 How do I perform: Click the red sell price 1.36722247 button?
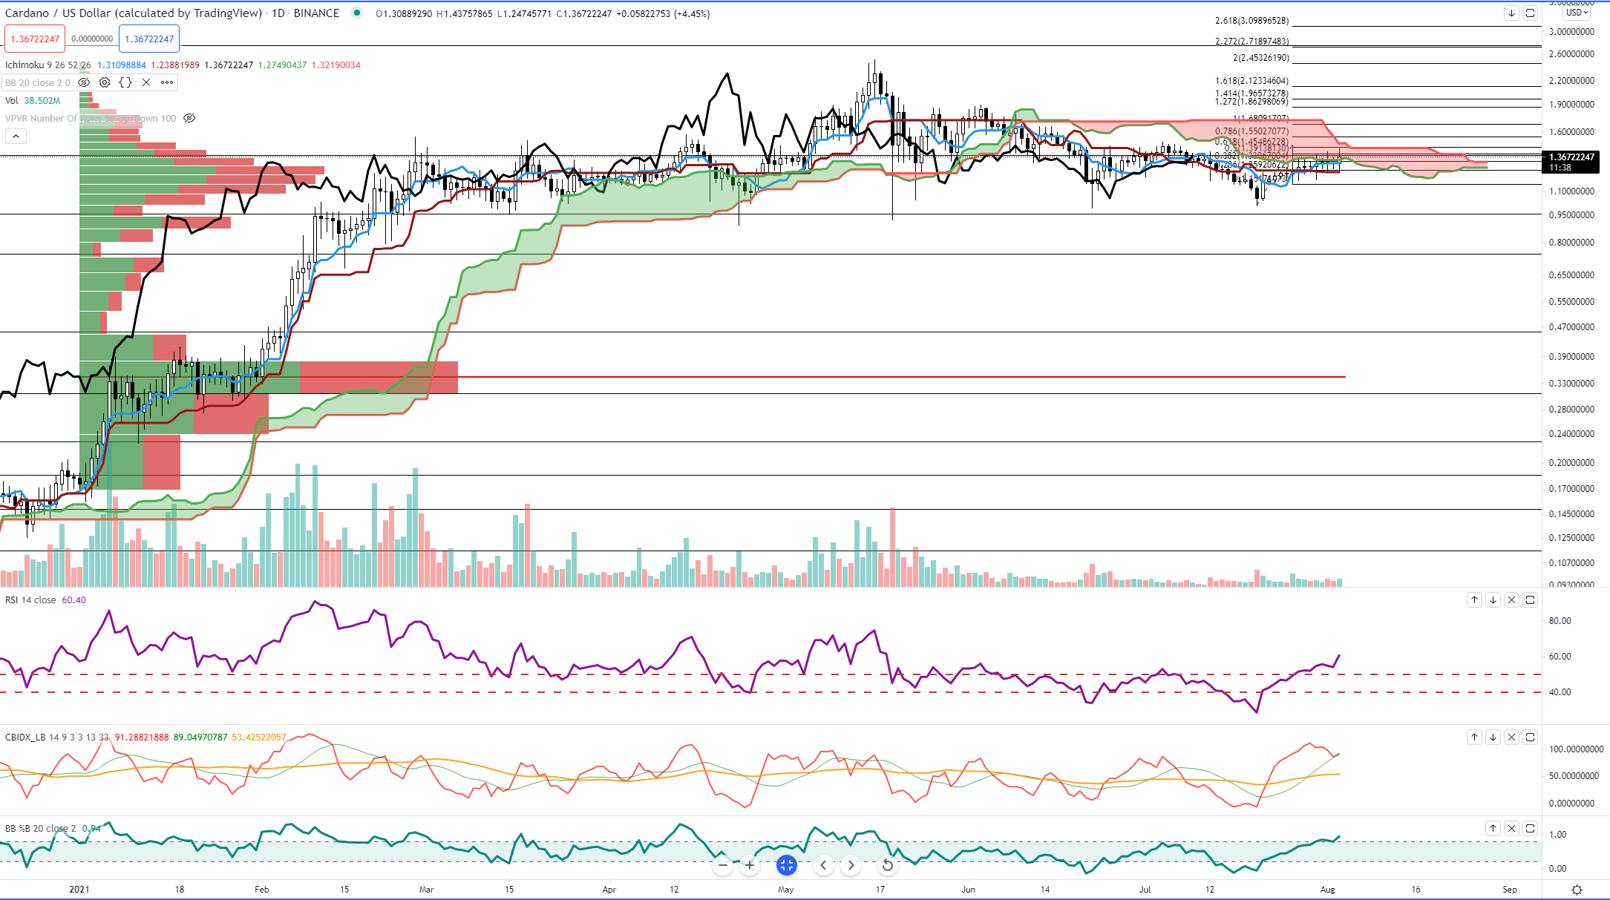click(x=35, y=39)
